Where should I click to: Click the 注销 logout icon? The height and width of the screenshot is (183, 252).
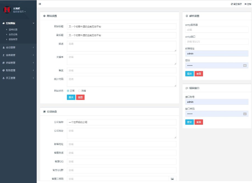point(245,4)
